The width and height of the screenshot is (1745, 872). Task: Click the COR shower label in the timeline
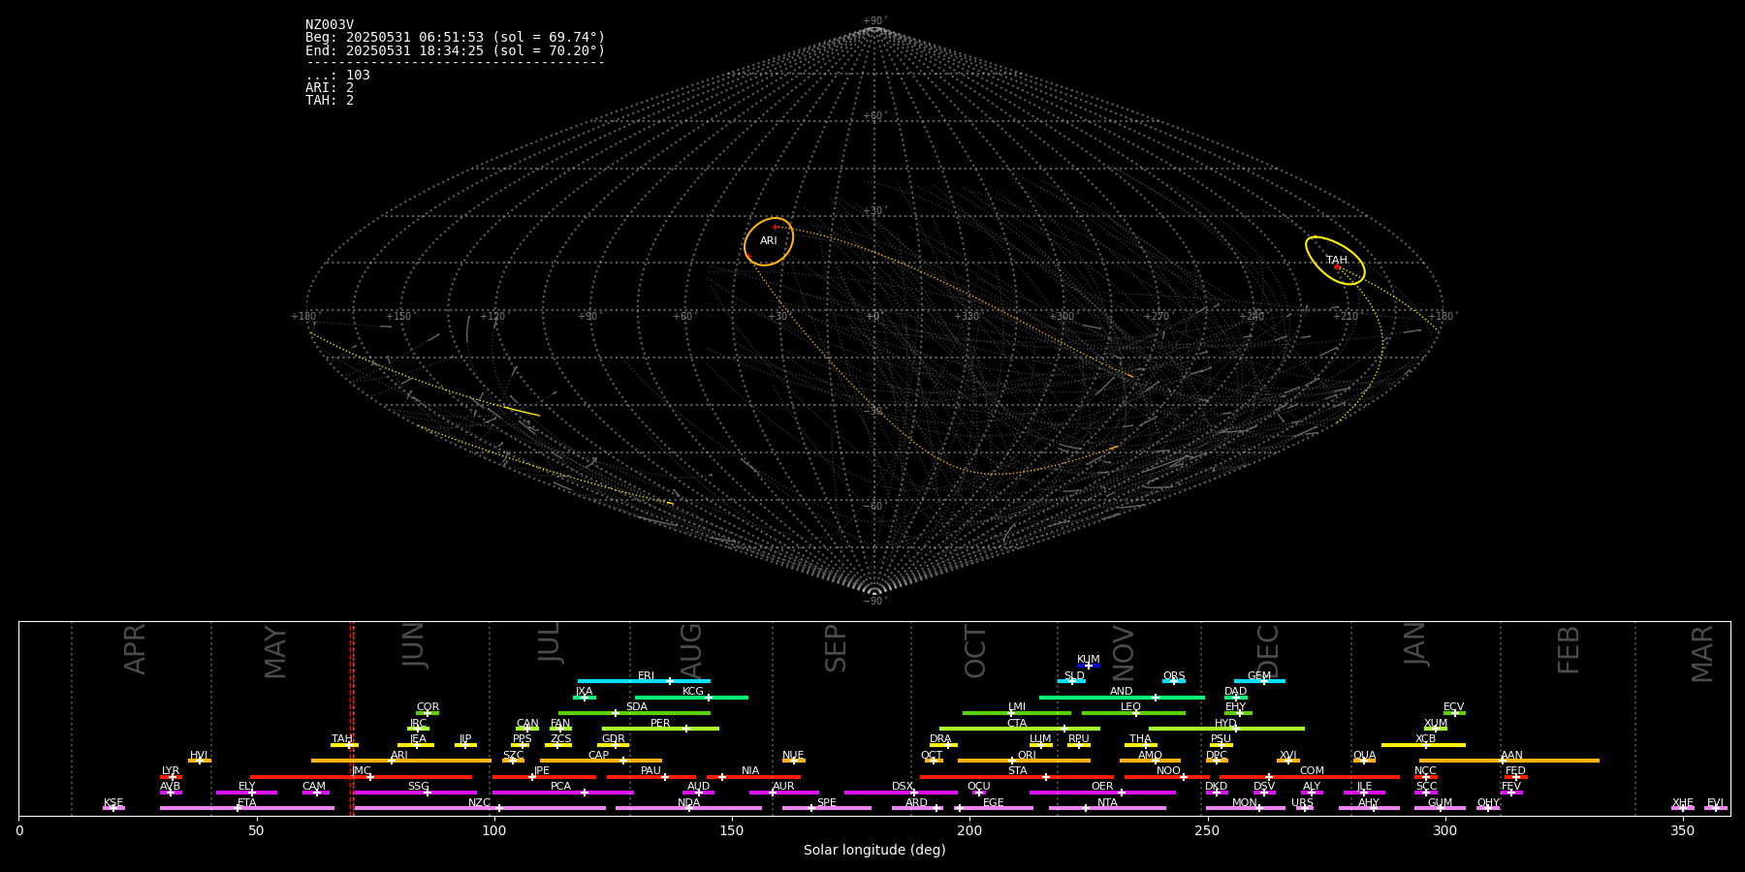[428, 707]
